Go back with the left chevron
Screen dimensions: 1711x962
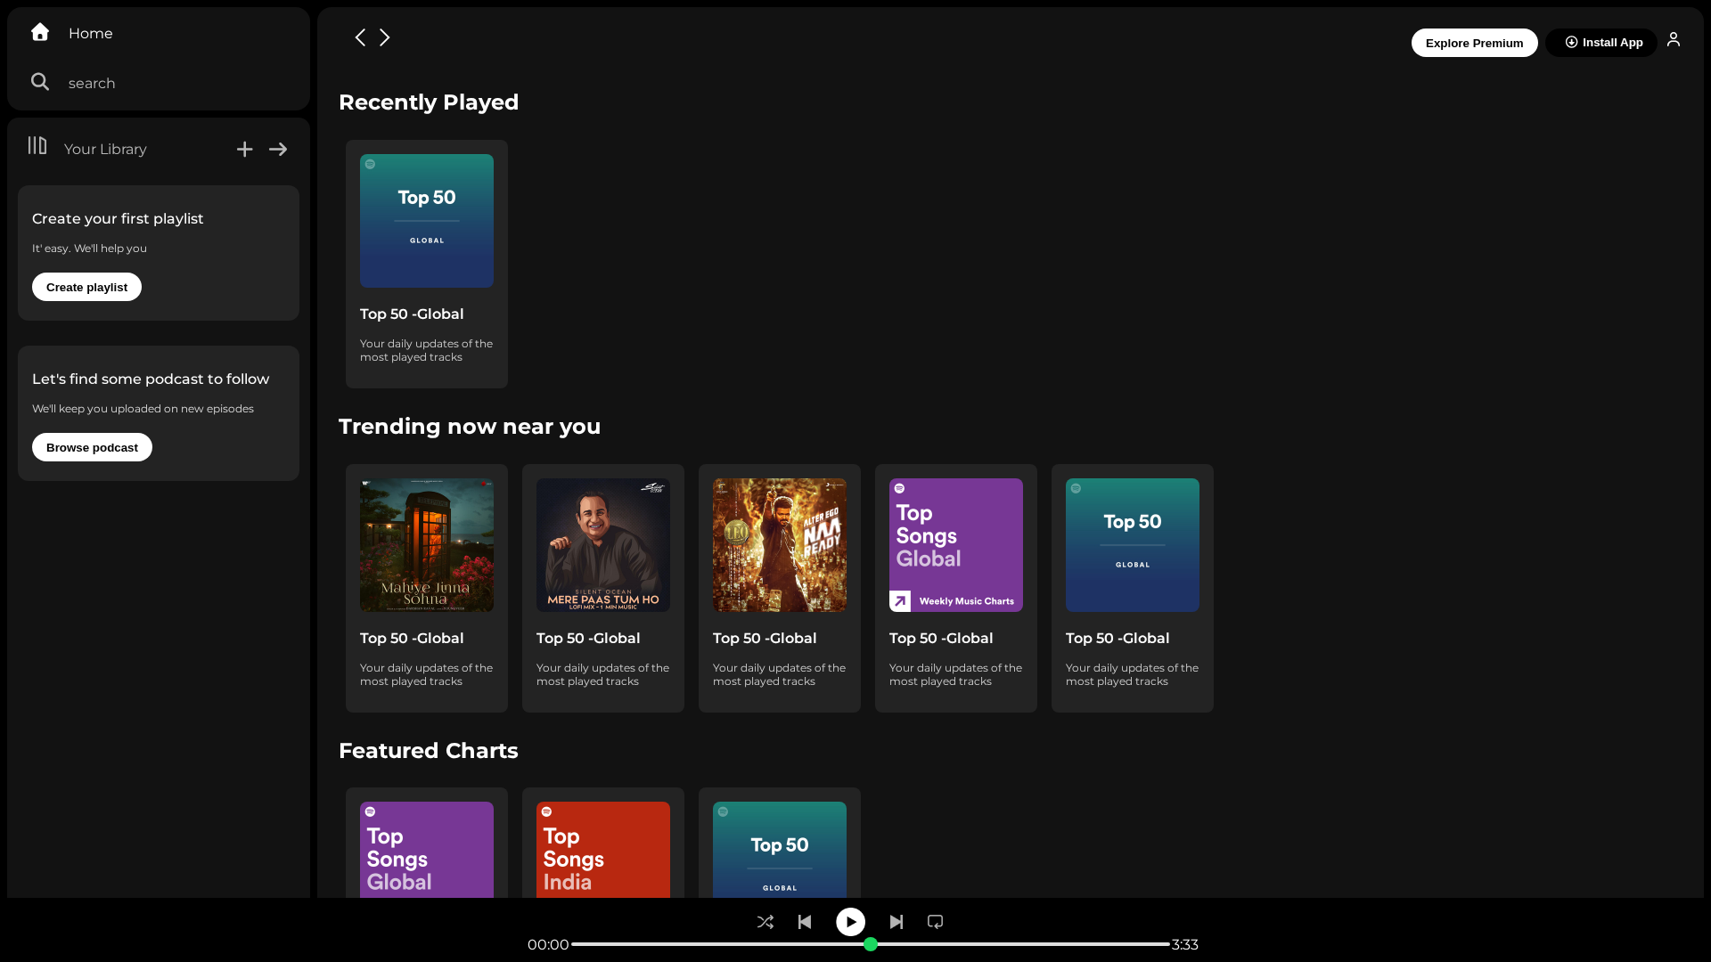point(360,37)
